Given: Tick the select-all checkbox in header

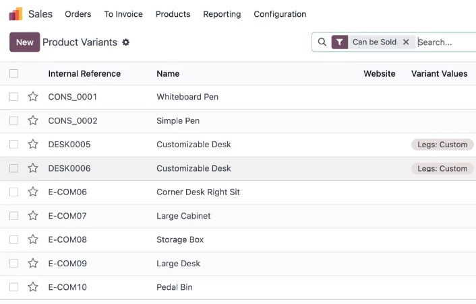Looking at the screenshot, I should coord(13,73).
